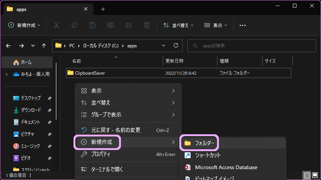Click the Share icon in toolbar
The width and height of the screenshot is (321, 180).
point(129,25)
